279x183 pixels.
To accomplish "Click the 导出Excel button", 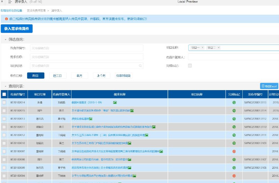I will click(x=269, y=86).
